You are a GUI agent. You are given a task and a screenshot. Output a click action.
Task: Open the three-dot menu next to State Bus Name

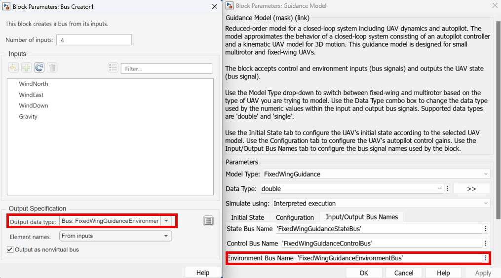485,229
